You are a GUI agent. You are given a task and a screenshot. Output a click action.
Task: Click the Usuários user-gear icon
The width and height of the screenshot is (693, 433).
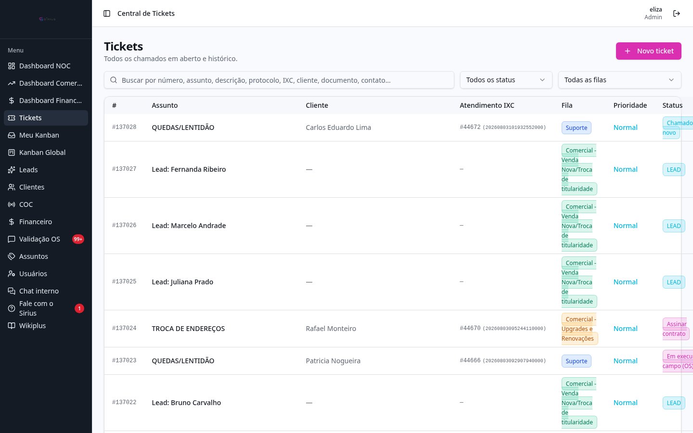(x=12, y=274)
